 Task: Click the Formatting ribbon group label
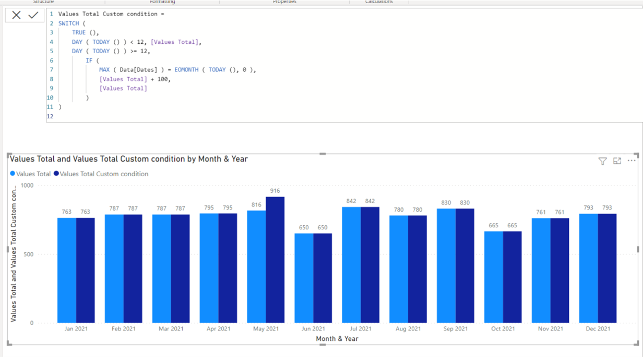(x=162, y=2)
